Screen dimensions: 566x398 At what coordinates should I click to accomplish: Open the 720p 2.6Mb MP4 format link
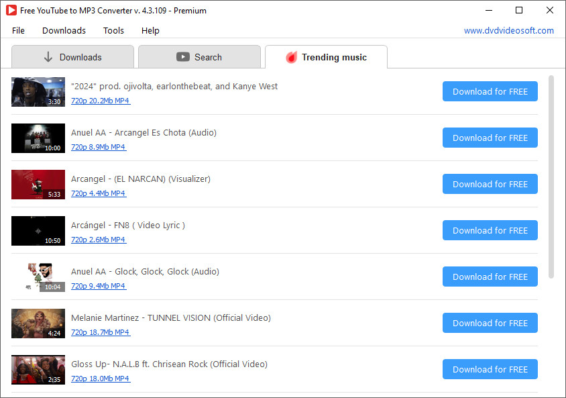(x=99, y=240)
